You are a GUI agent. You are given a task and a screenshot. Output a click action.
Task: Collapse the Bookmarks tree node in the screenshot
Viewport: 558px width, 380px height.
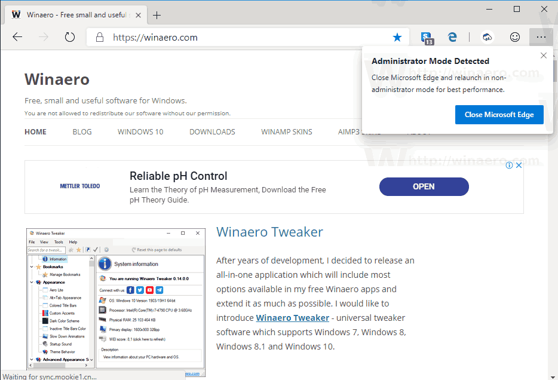[32, 267]
